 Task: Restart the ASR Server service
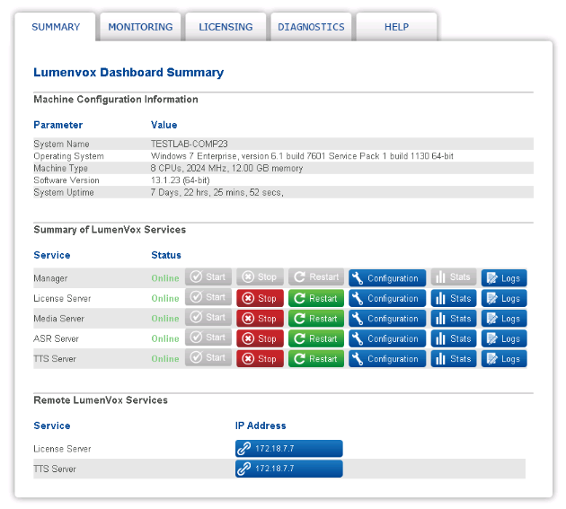(x=316, y=338)
